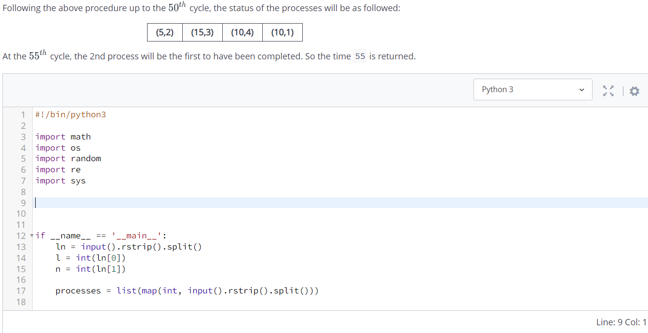Click the 'Line: 9 Col: 1' status indicator
This screenshot has height=333, width=648.
pyautogui.click(x=621, y=322)
